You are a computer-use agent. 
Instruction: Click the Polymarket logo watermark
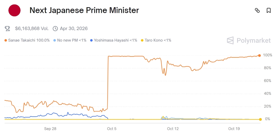249,41
